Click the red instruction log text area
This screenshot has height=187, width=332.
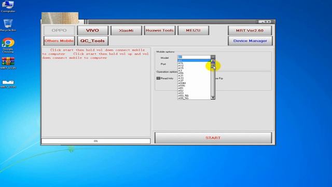click(95, 92)
